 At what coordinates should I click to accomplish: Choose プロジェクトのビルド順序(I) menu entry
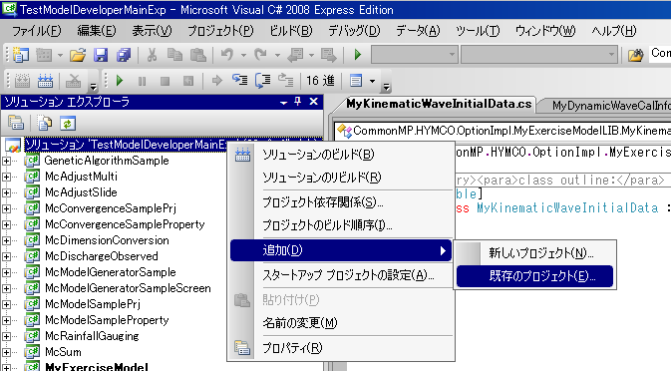(341, 225)
